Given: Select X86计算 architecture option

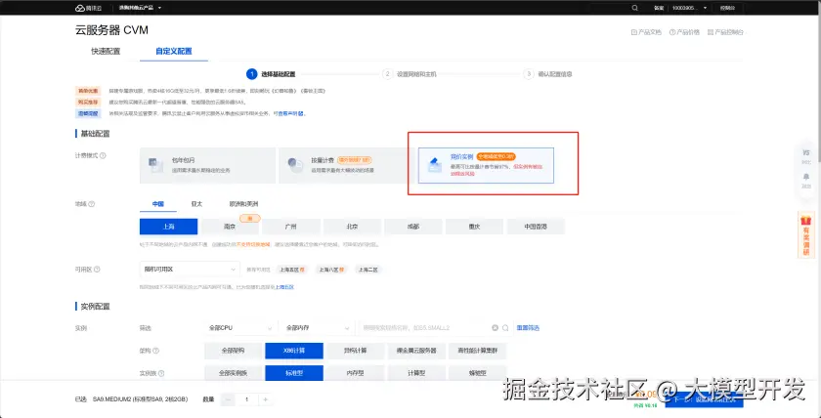Looking at the screenshot, I should (294, 351).
